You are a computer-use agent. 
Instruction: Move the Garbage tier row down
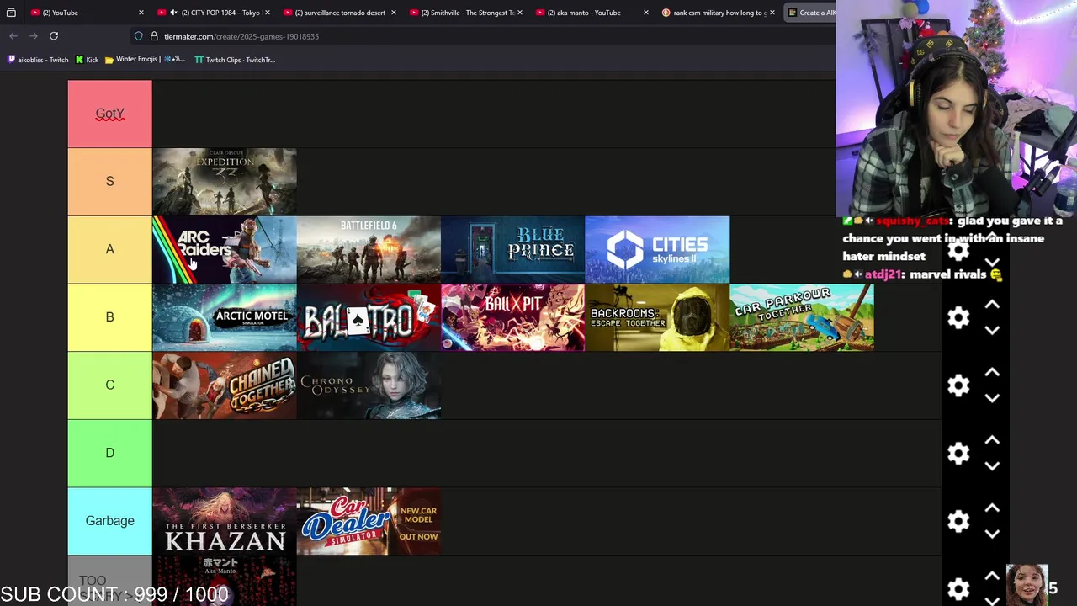pos(992,534)
